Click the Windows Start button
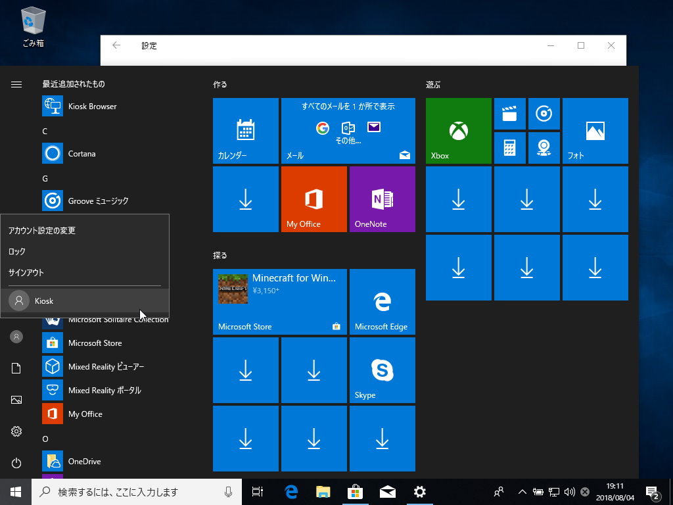Screen dimensions: 673x505 pos(16,492)
